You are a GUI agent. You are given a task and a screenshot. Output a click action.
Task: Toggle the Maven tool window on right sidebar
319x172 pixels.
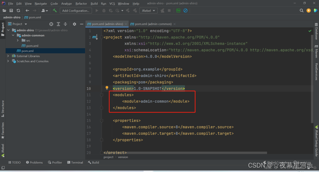pos(316,52)
